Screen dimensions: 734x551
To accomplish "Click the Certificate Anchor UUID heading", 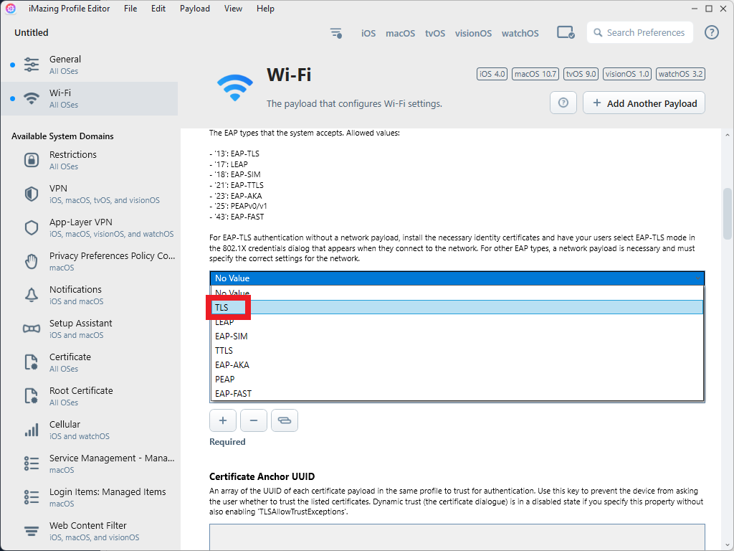I will tap(262, 476).
